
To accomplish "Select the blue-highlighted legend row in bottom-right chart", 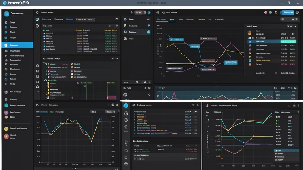I will [286, 150].
